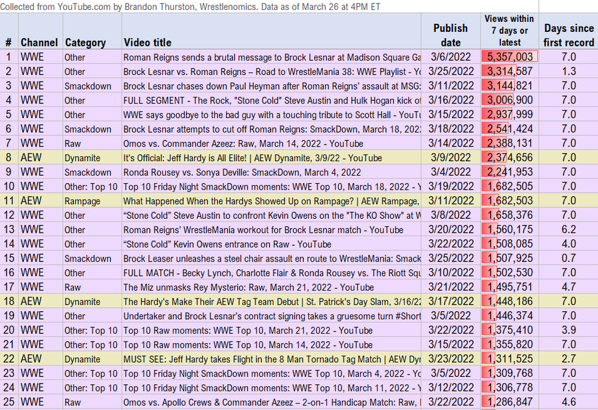Click the views value 1,375,410
598x410 pixels.
click(x=510, y=330)
